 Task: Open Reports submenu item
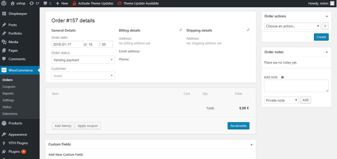point(8,93)
